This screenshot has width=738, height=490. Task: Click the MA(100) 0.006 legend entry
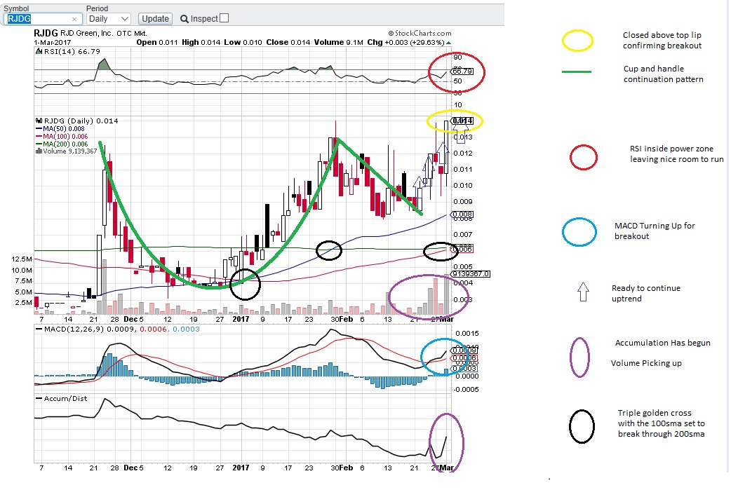[x=62, y=137]
